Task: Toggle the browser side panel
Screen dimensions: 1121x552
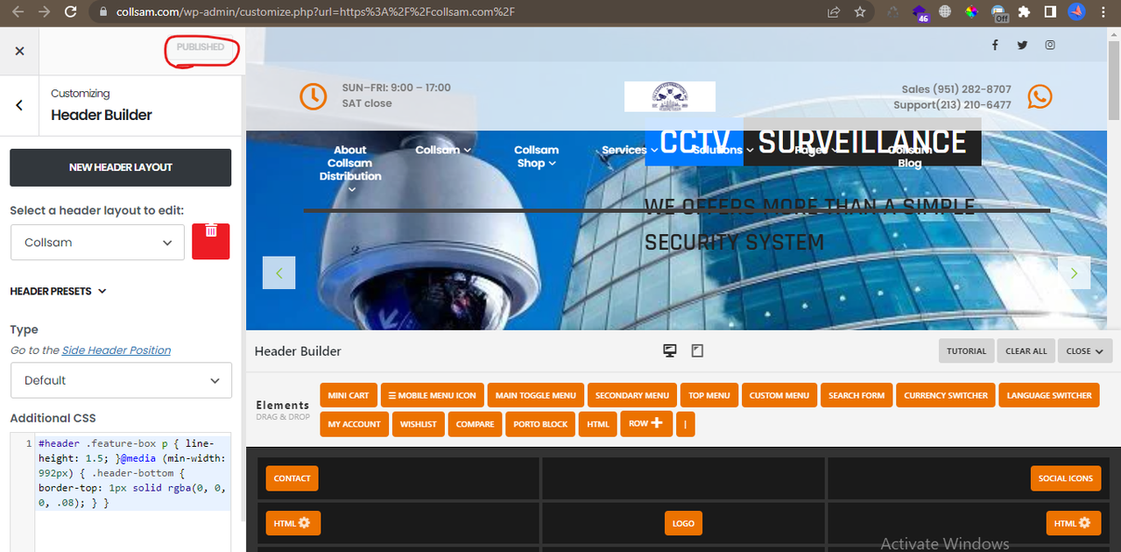Action: coord(1050,12)
